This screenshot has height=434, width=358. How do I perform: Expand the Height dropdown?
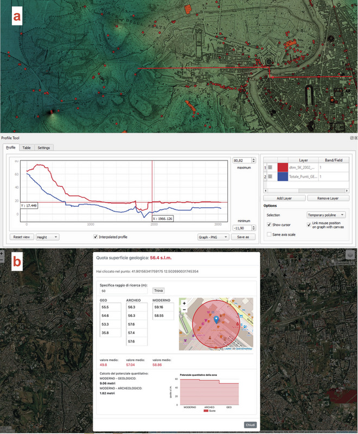48,237
